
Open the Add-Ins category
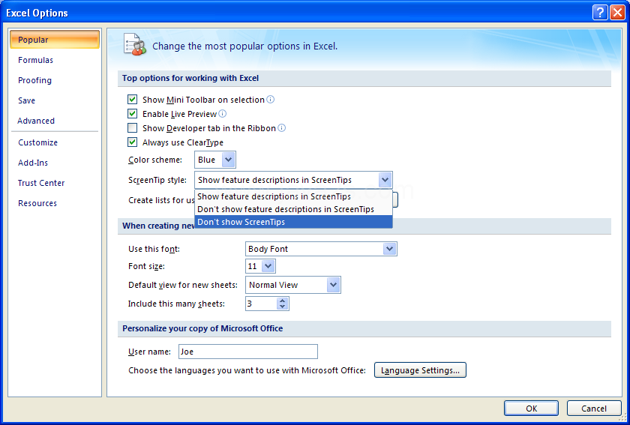coord(33,163)
